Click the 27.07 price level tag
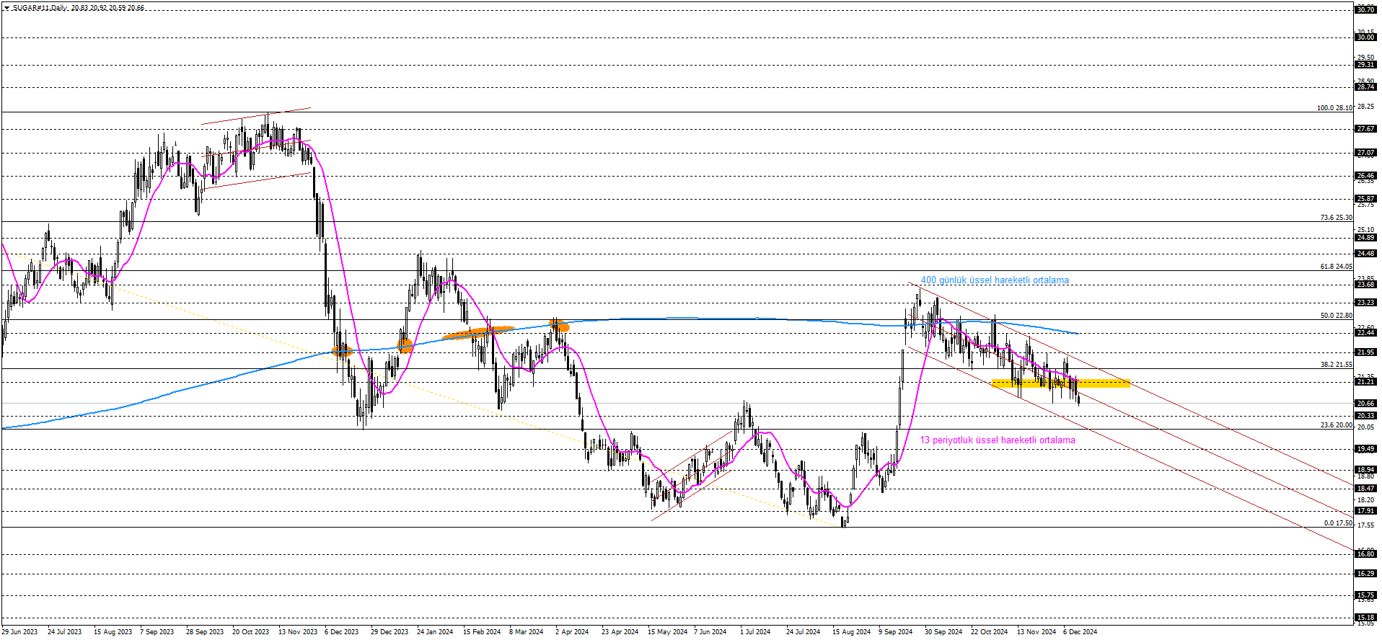This screenshot has height=640, width=1382. [1365, 153]
